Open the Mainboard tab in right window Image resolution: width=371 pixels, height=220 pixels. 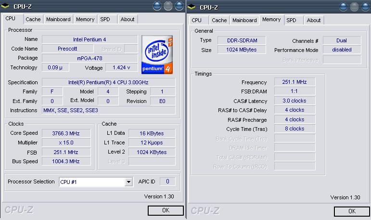(244, 20)
